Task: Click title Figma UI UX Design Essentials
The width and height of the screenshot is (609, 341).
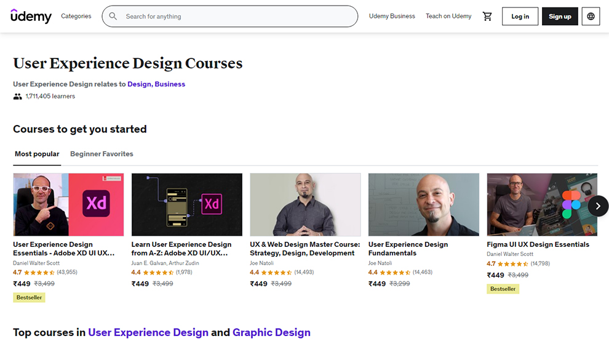Action: coord(538,244)
